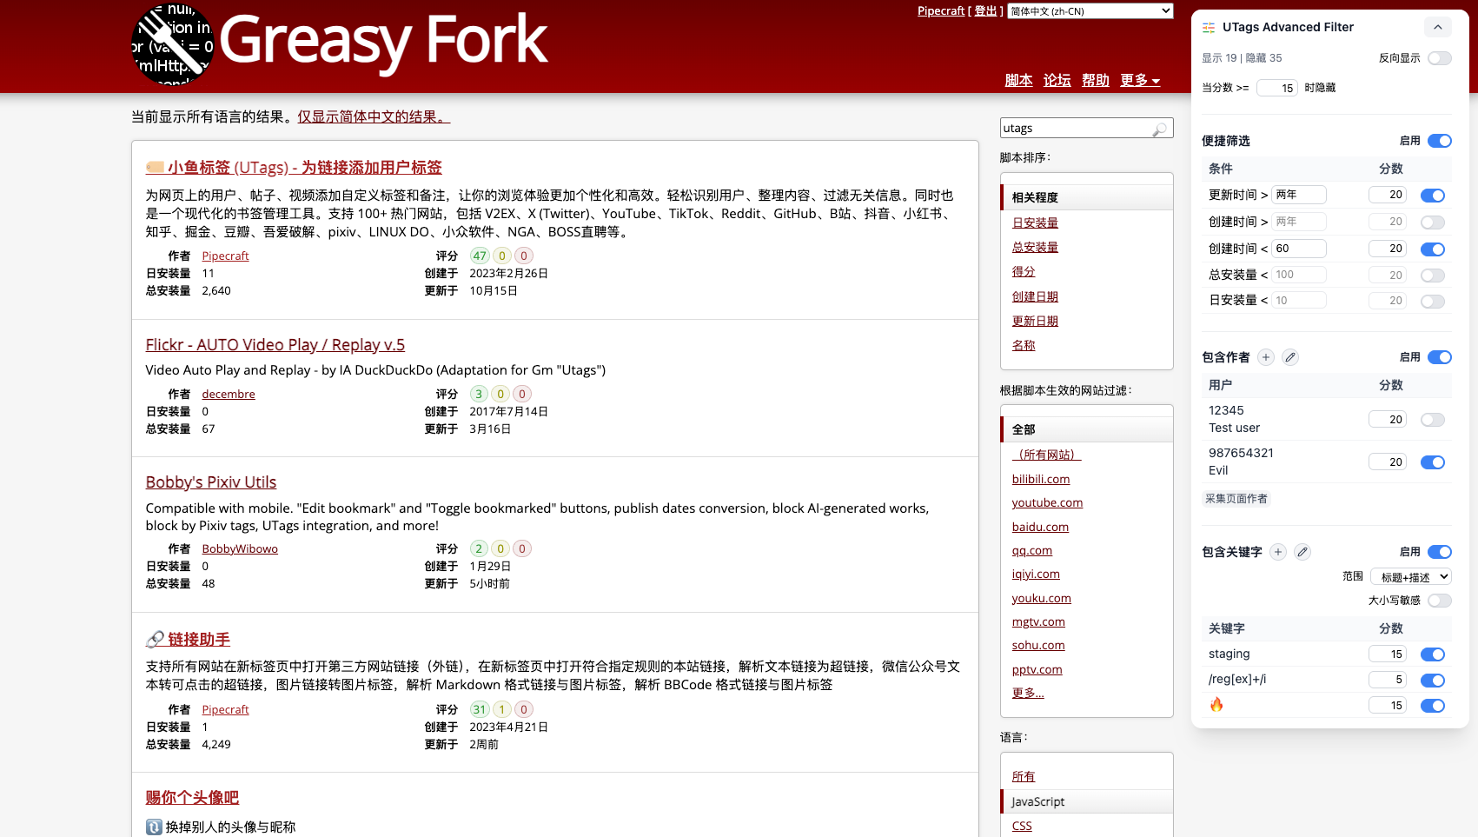
Task: Click the 当分数 score input field
Action: 1276,87
